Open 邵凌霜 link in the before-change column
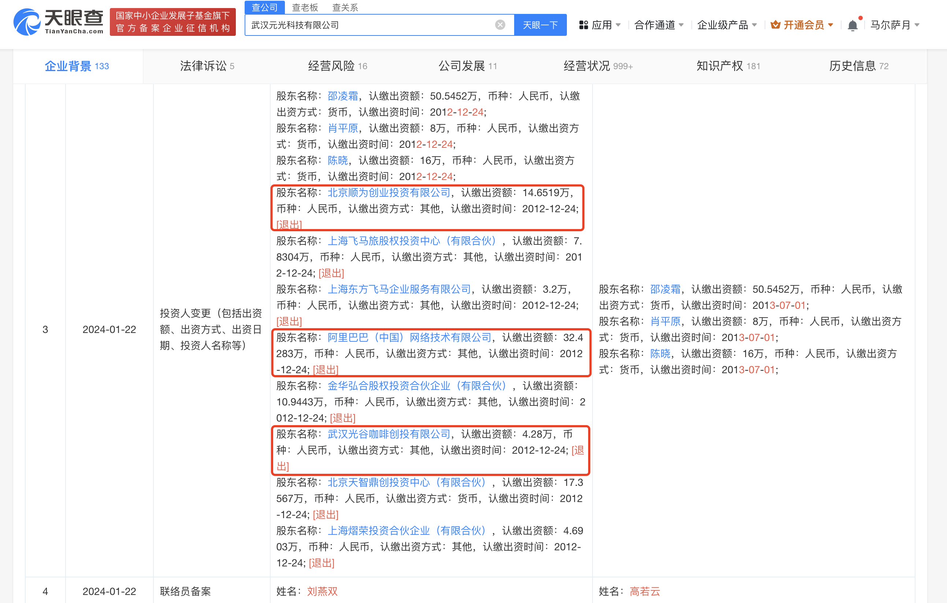The image size is (947, 603). [342, 96]
